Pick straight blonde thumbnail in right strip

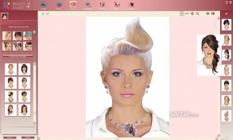pyautogui.click(x=226, y=70)
